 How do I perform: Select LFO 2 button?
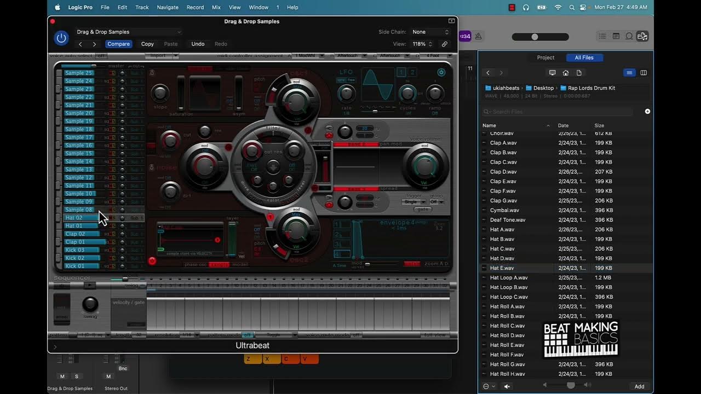tap(412, 72)
